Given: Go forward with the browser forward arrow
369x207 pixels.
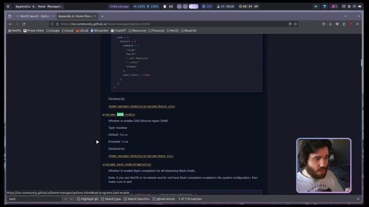Looking at the screenshot, I should tap(17, 24).
